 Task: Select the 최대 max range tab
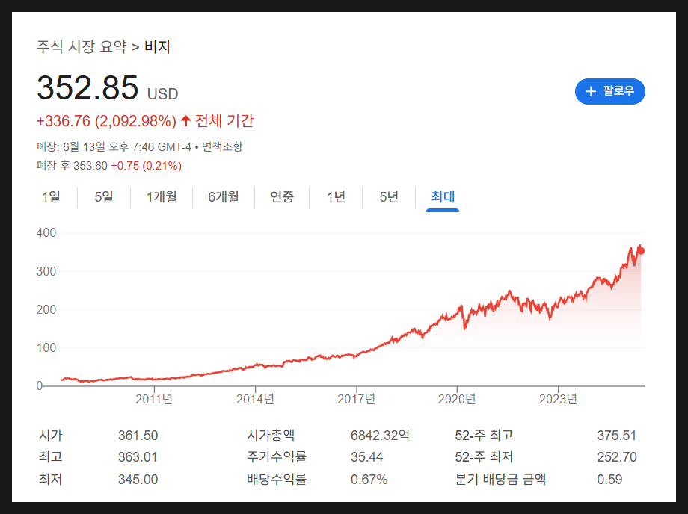tap(443, 196)
